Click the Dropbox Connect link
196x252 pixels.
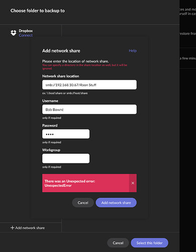click(26, 35)
